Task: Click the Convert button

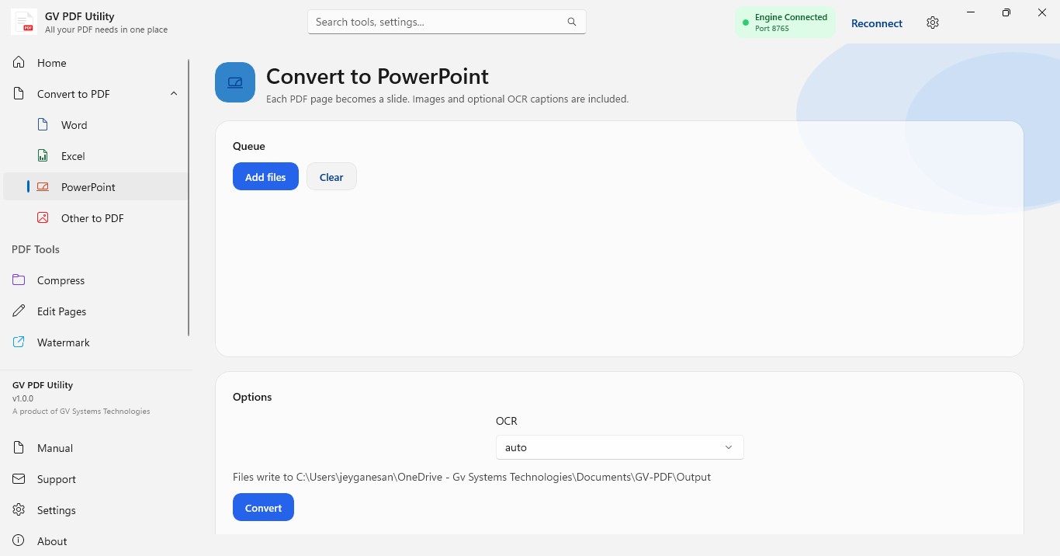Action: click(263, 508)
